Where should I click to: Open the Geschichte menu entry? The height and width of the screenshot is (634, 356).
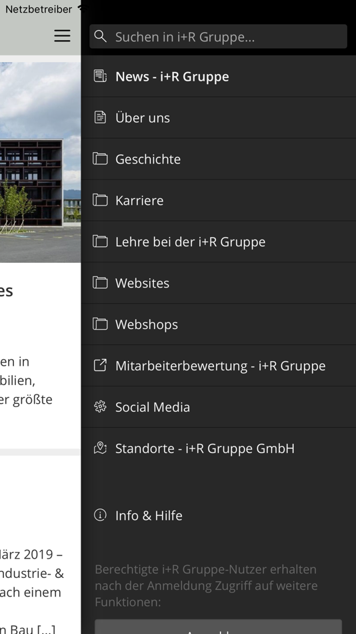(x=219, y=159)
